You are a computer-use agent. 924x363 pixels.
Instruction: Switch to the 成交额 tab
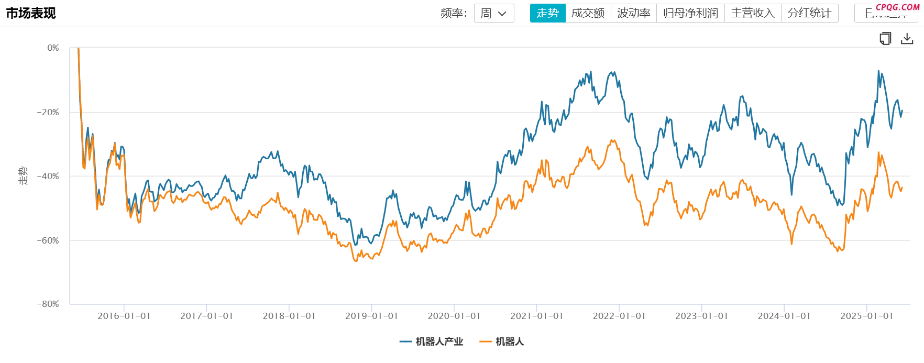pyautogui.click(x=588, y=13)
